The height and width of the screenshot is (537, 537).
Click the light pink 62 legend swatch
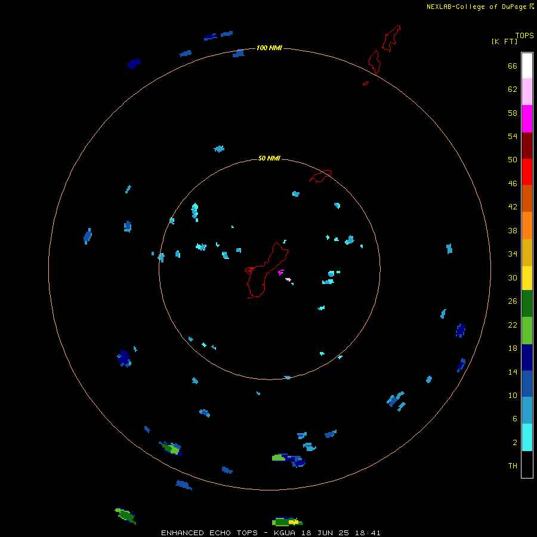[x=527, y=92]
